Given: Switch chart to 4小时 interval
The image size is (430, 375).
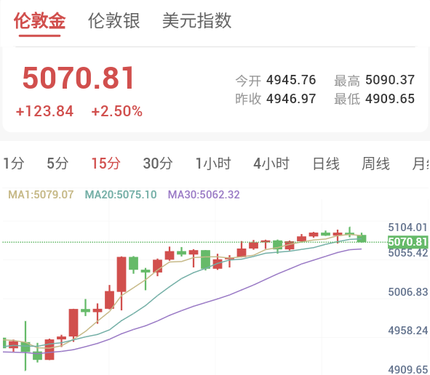Looking at the screenshot, I should coord(271,164).
